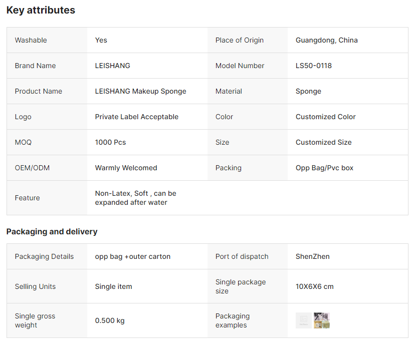Select the LEISHANG brand name value
415x342 pixels.
pos(112,66)
